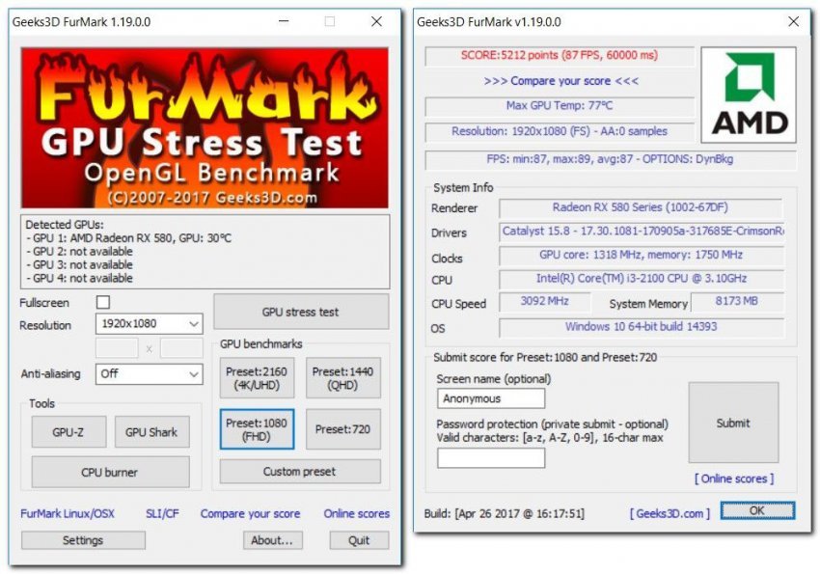Open the About... dialog
This screenshot has width=820, height=574.
(x=272, y=540)
